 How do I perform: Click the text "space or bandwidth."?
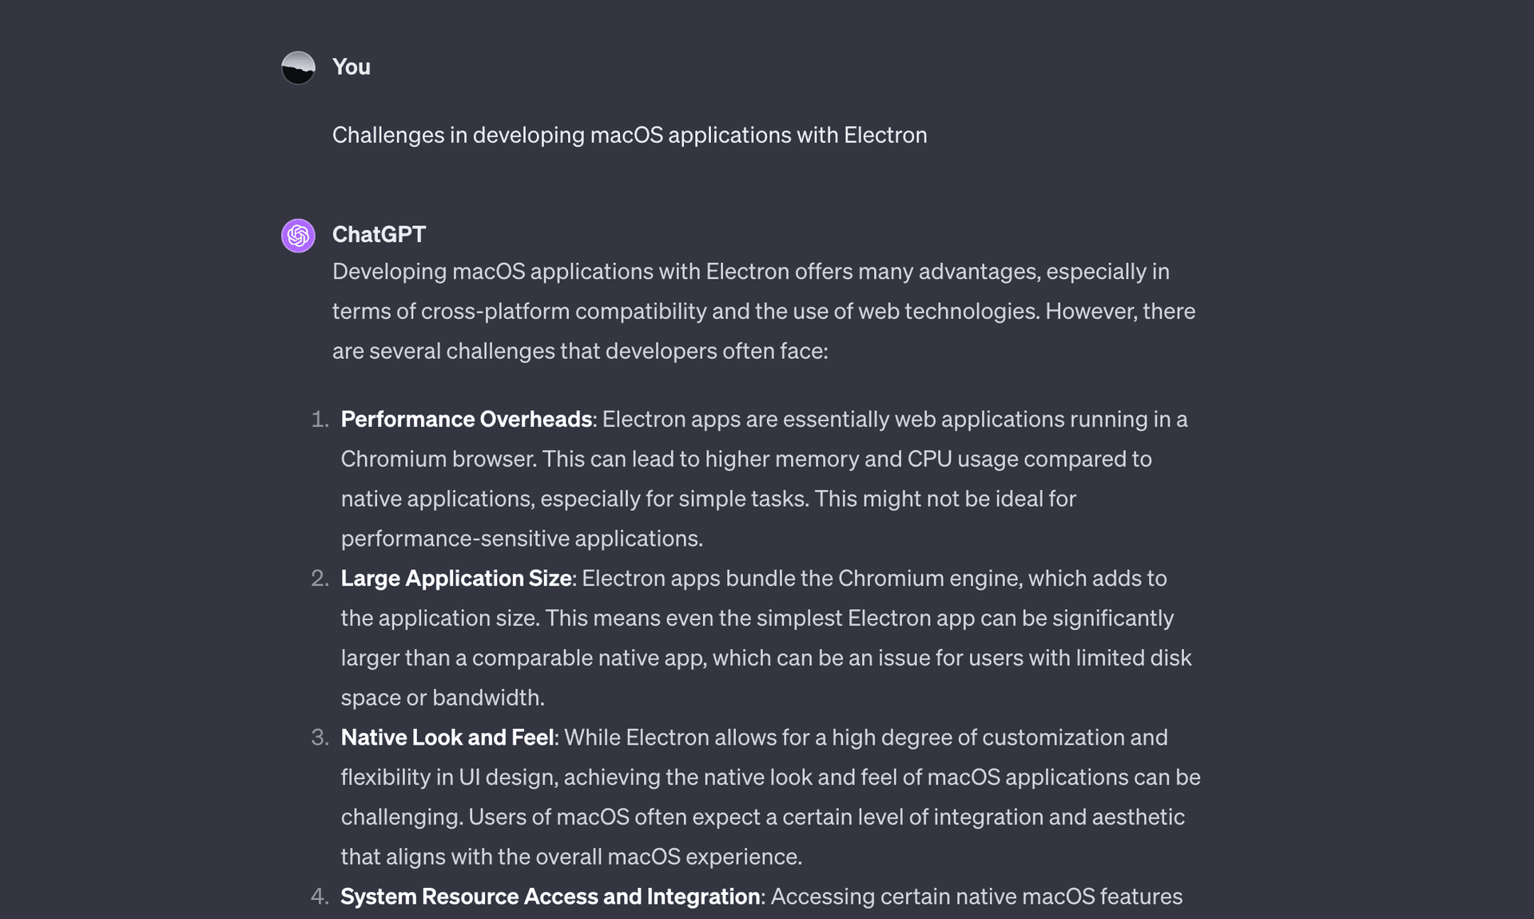pyautogui.click(x=443, y=698)
